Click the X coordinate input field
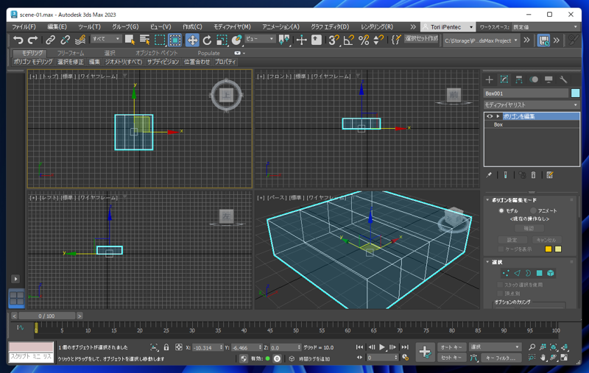This screenshot has width=589, height=373. pos(208,348)
